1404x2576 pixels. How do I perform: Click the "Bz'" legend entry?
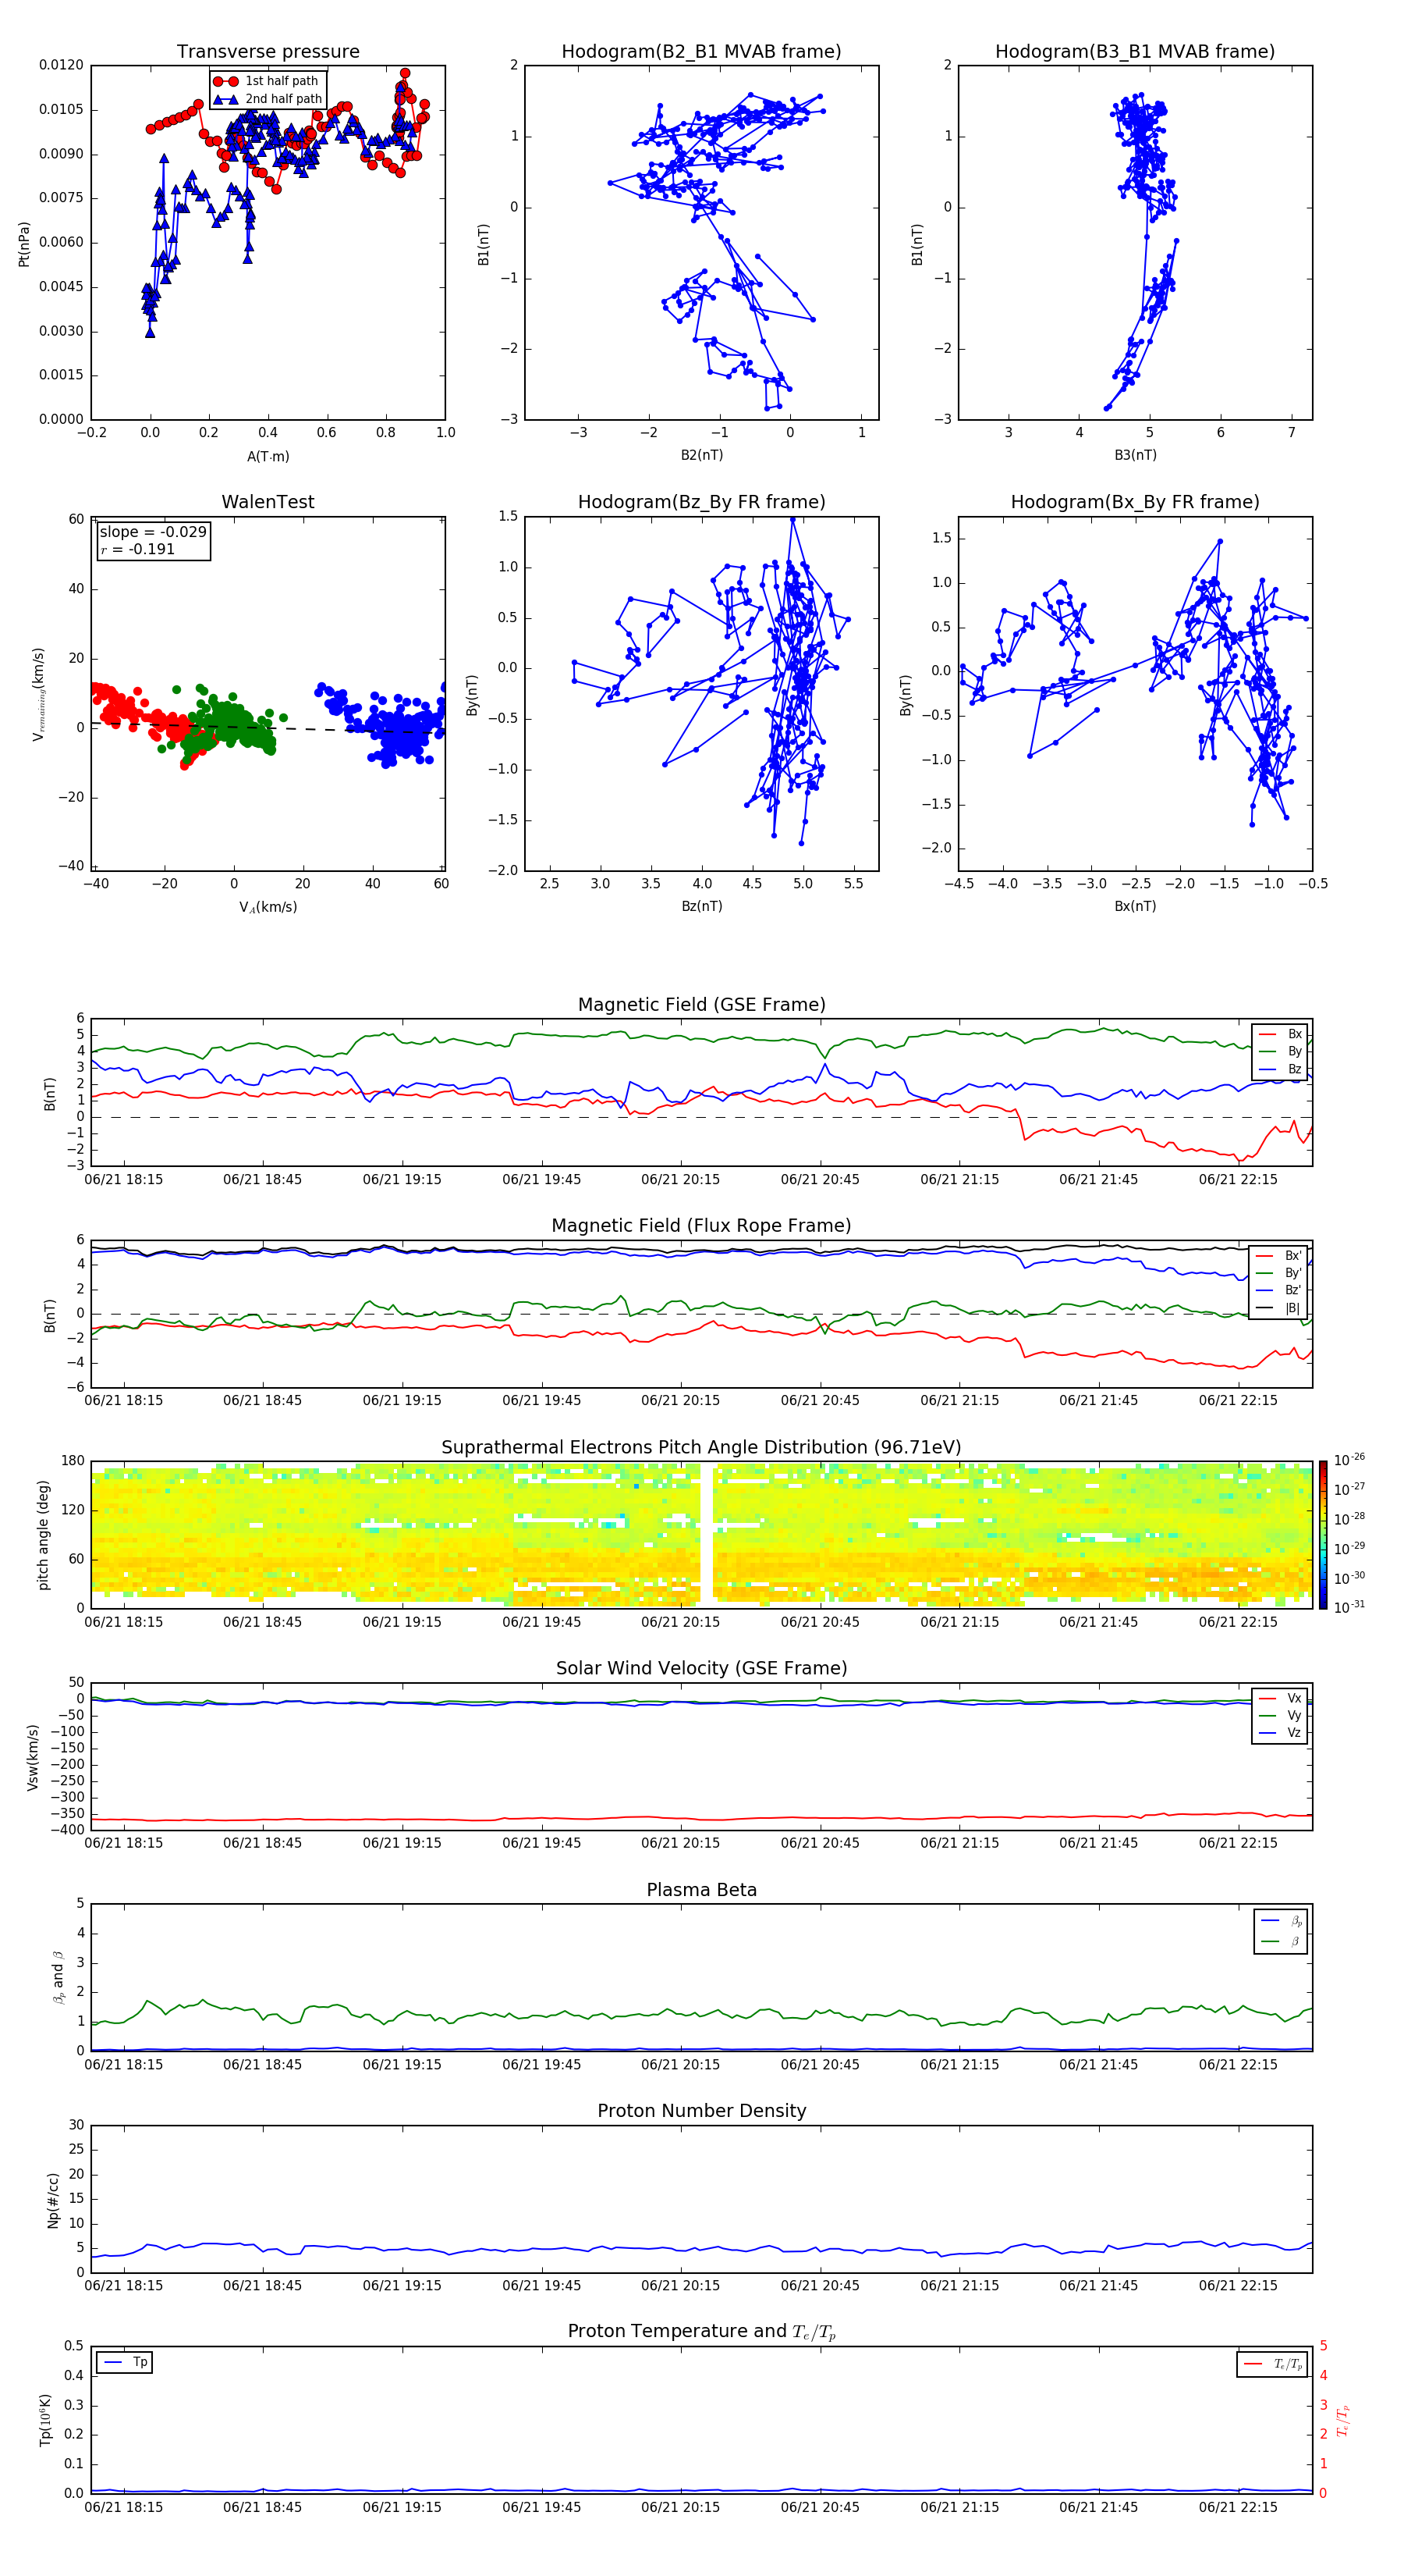[1279, 1290]
